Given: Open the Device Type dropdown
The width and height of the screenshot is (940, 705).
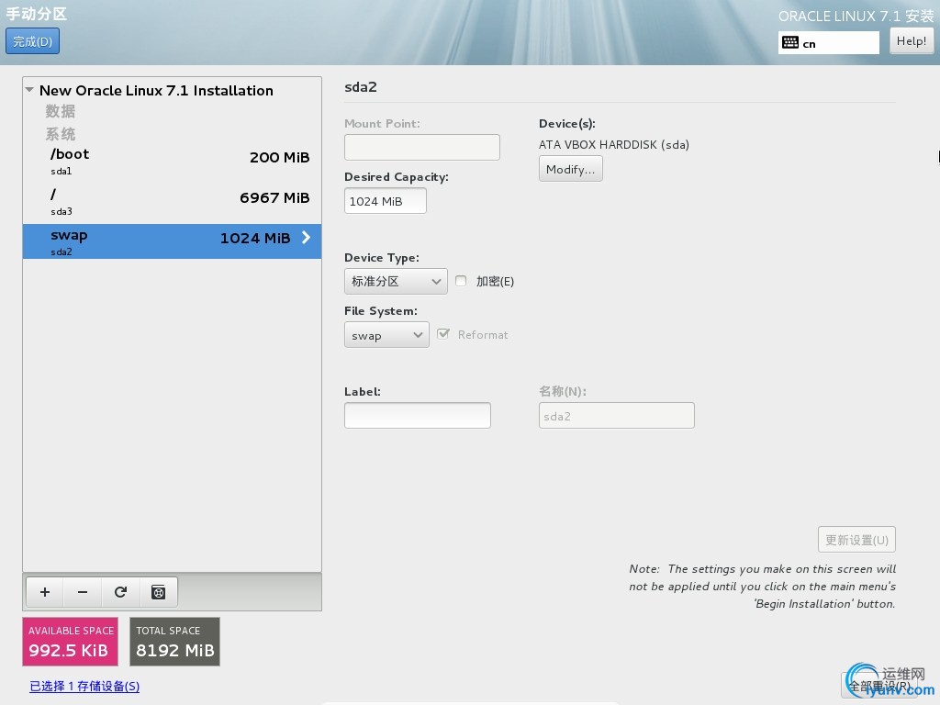Looking at the screenshot, I should point(396,281).
